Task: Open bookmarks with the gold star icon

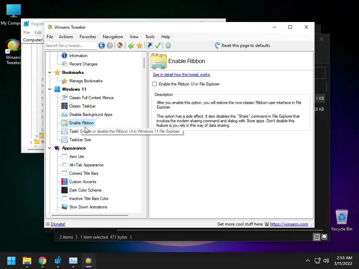Action: pyautogui.click(x=140, y=46)
